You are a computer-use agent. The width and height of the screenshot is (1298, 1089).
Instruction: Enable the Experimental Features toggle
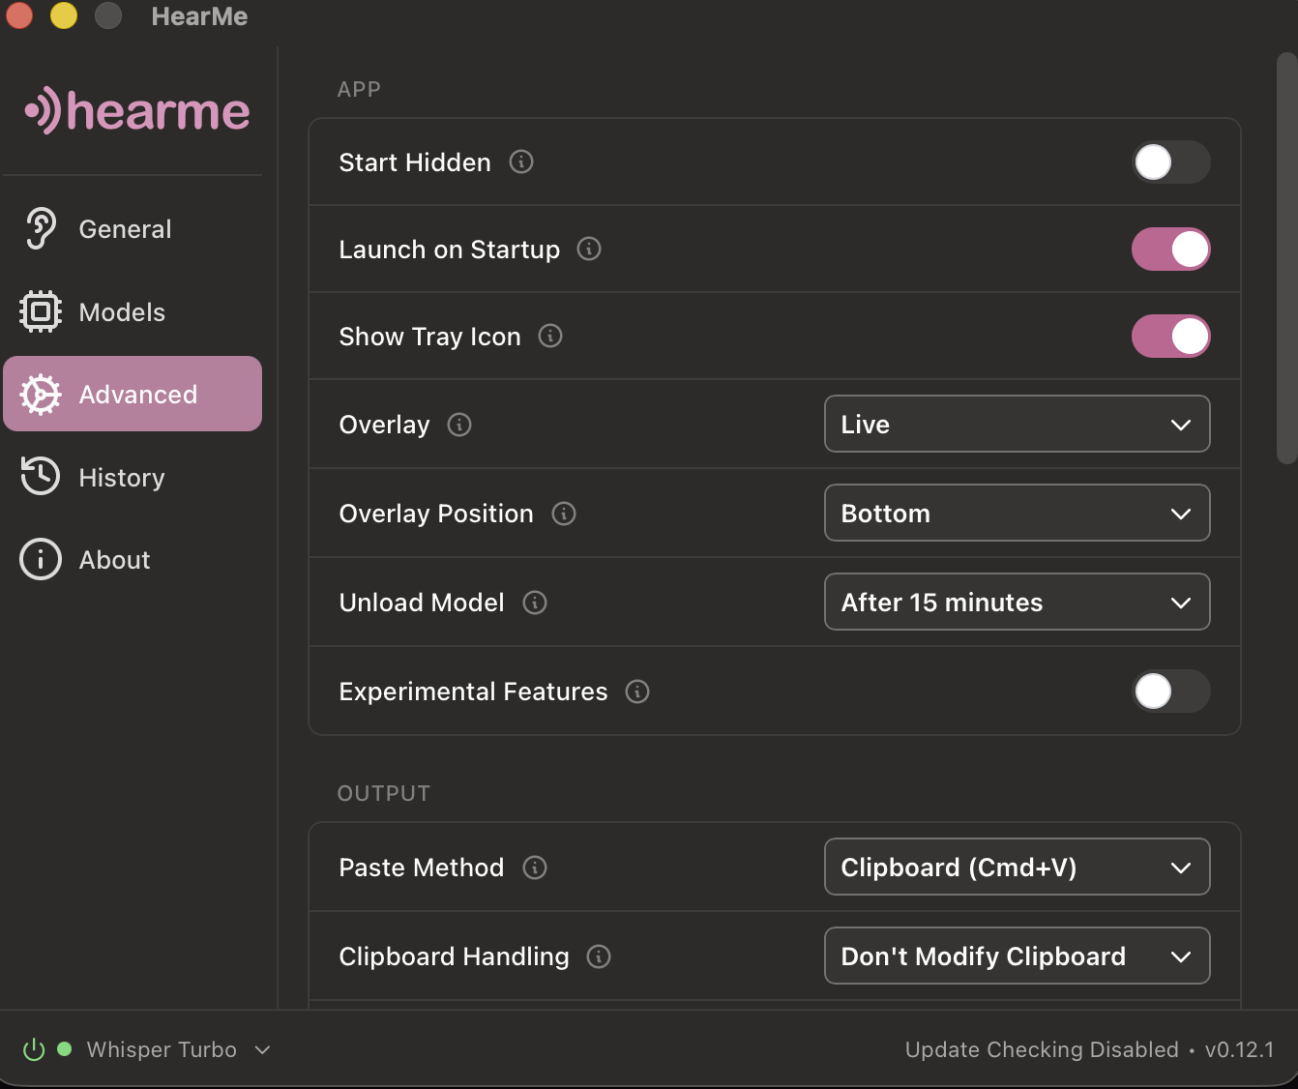click(x=1171, y=692)
